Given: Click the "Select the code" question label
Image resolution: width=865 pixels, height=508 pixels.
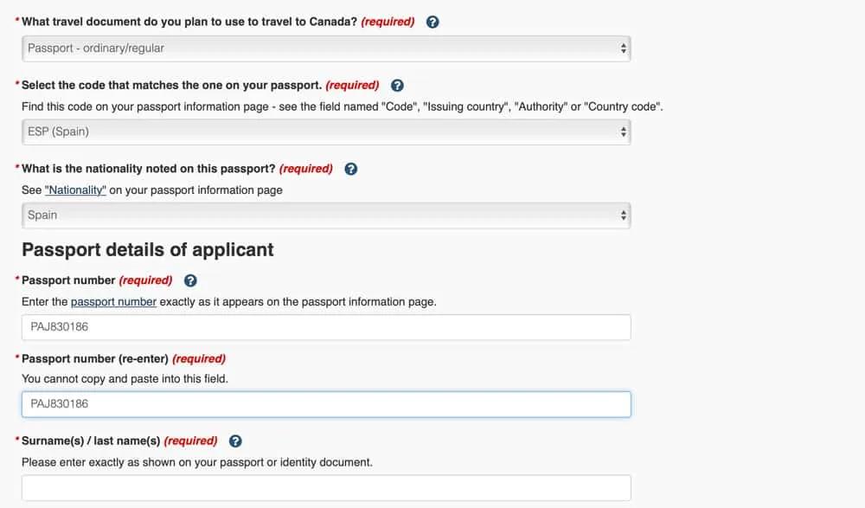Looking at the screenshot, I should [x=171, y=85].
